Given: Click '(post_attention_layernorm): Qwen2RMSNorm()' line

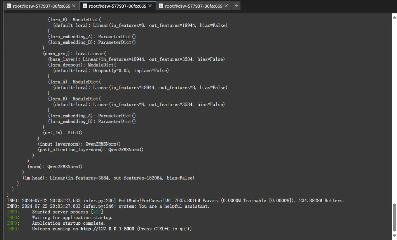Looking at the screenshot, I should (91, 150).
